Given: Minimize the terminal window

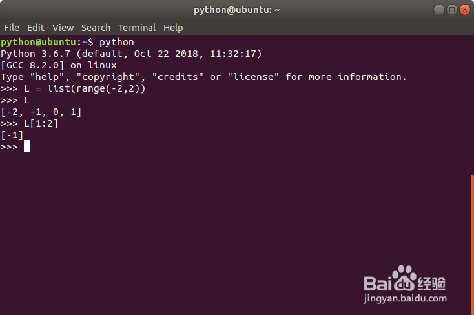Looking at the screenshot, I should click(439, 10).
